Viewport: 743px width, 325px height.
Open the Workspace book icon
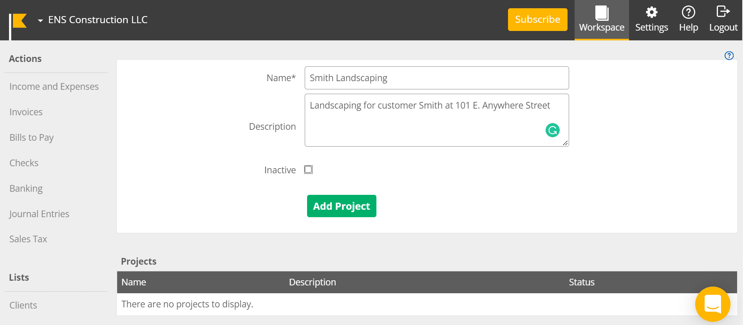[602, 13]
